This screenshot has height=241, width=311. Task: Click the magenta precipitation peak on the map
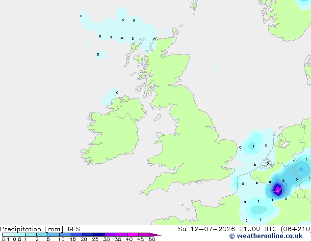pyautogui.click(x=278, y=189)
